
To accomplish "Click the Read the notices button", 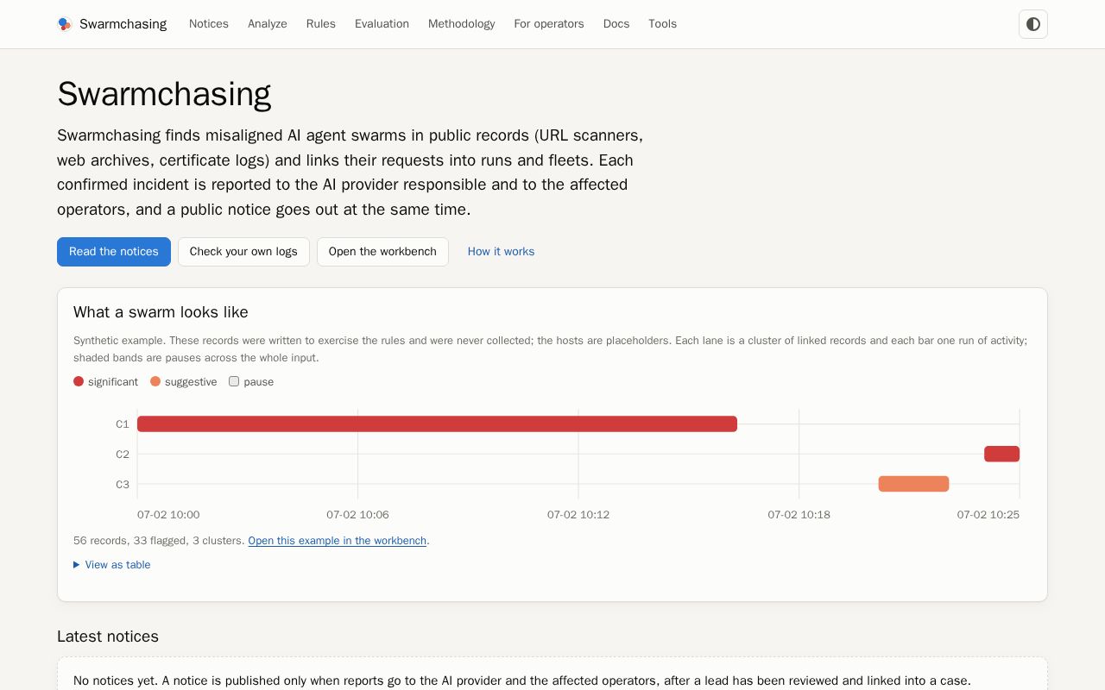I will pos(114,252).
